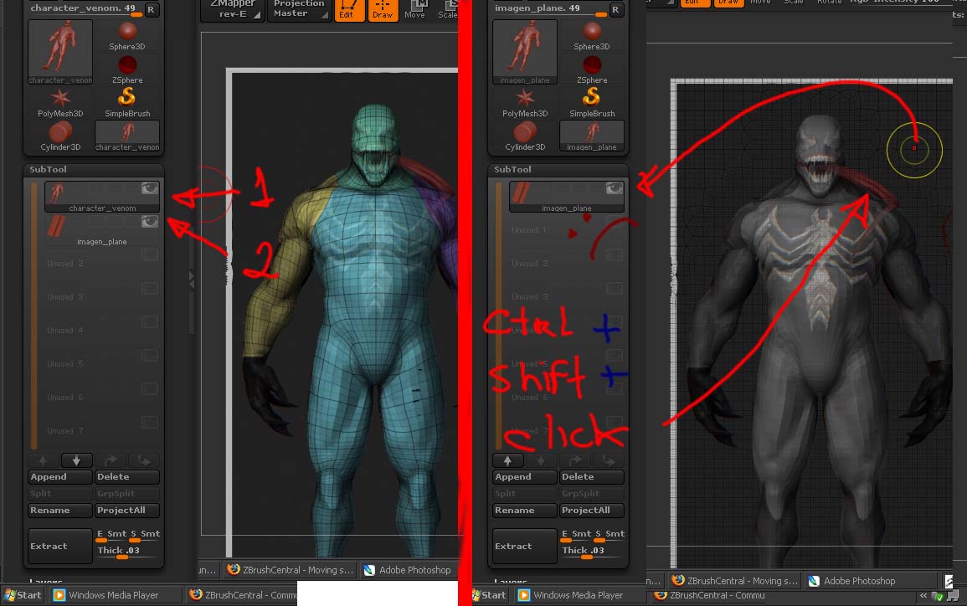
Task: Toggle Edit mode beside Projection Master
Action: [349, 9]
